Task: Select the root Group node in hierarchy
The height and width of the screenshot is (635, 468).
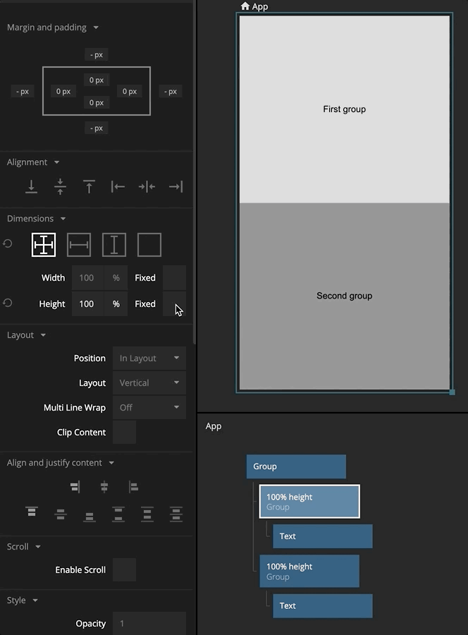Action: coord(296,466)
